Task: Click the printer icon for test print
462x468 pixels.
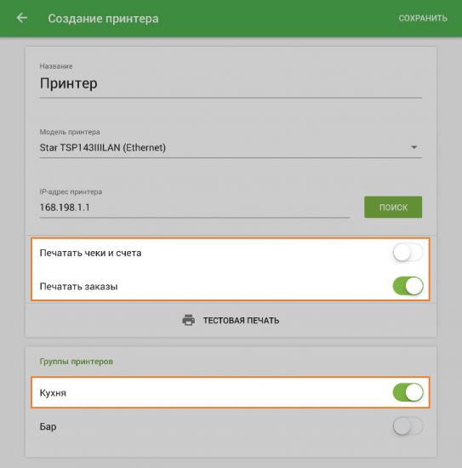Action: point(188,320)
